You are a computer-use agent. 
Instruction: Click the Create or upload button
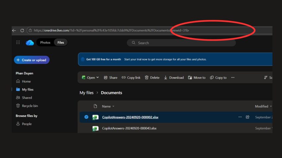point(32,60)
